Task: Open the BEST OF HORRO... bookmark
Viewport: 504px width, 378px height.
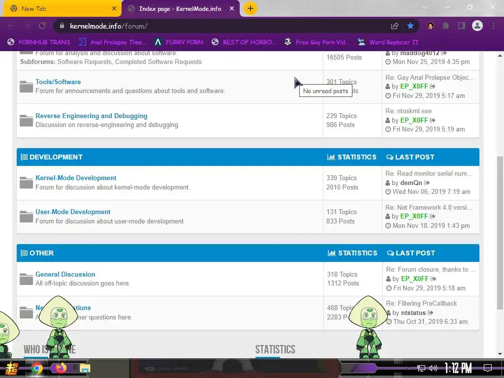Action: tap(244, 42)
